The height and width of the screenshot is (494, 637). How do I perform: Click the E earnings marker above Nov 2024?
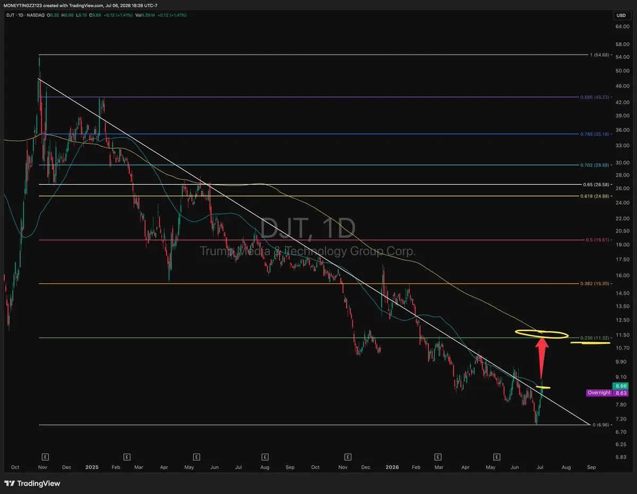[46, 456]
